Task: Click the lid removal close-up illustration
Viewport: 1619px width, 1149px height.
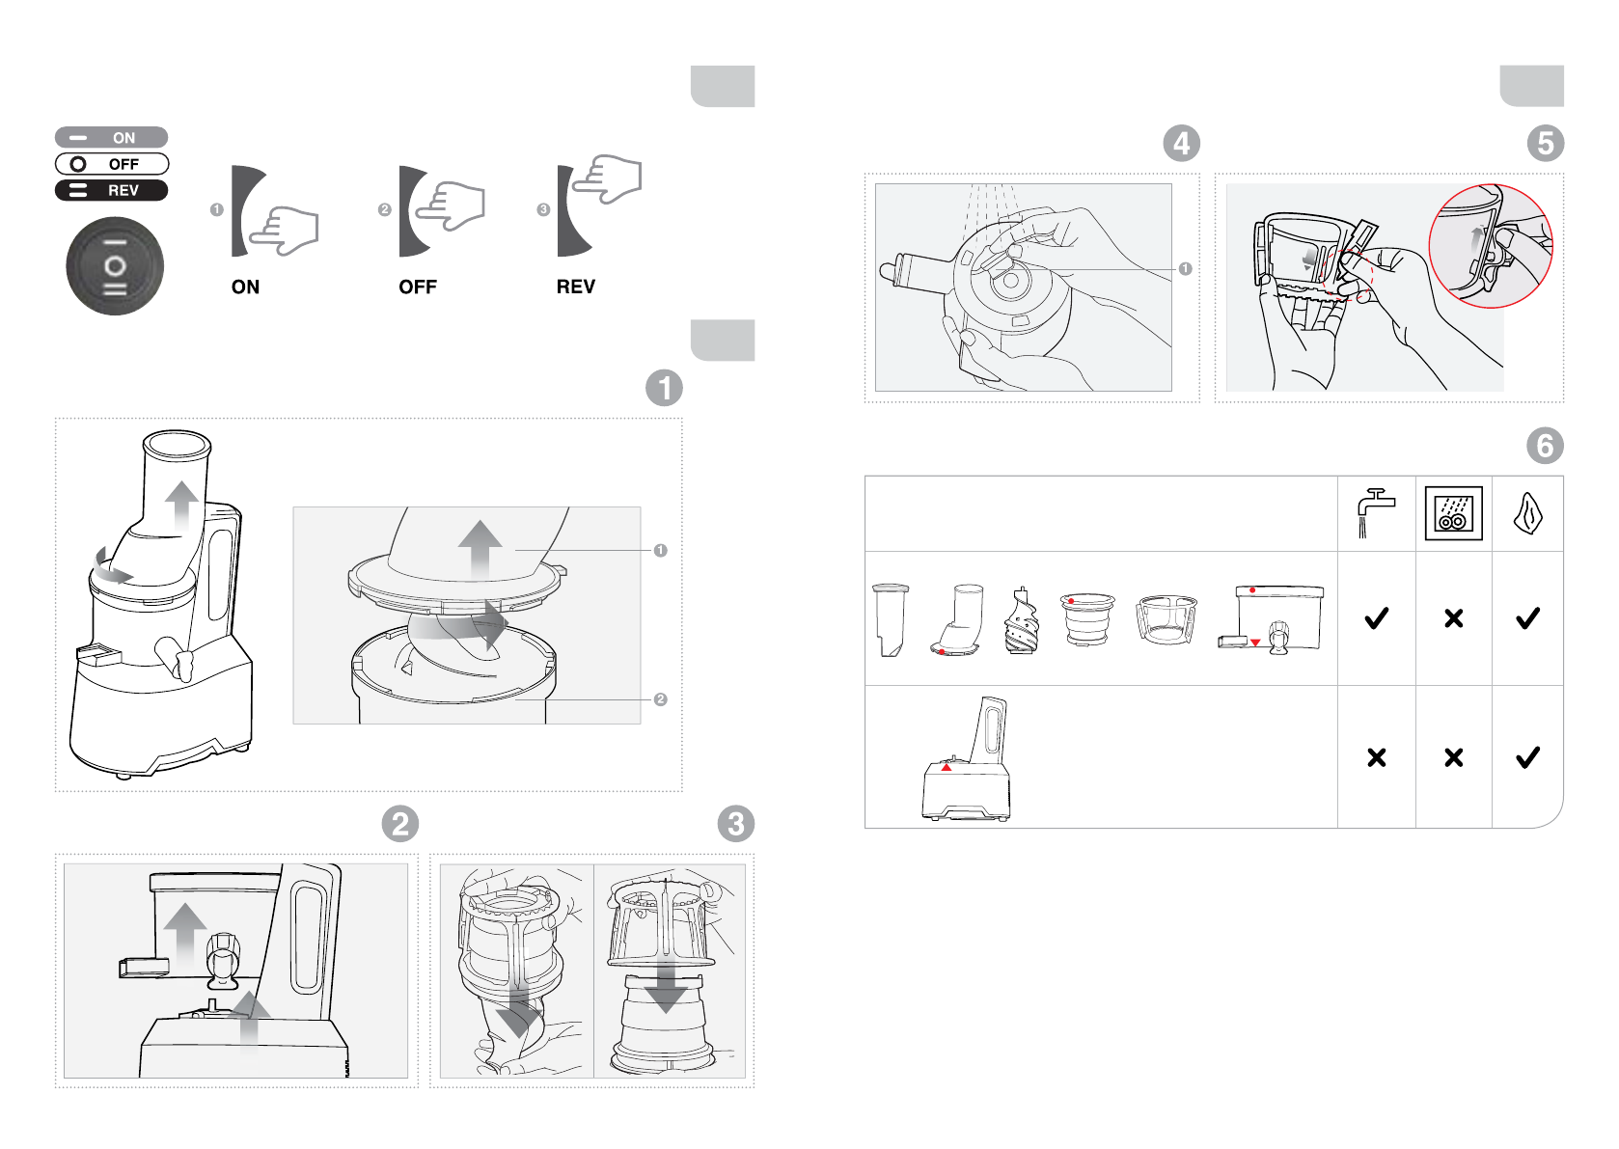Action: pos(467,616)
